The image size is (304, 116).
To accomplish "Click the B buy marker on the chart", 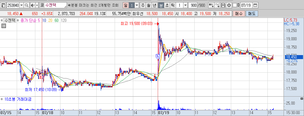I will pyautogui.click(x=41, y=77).
